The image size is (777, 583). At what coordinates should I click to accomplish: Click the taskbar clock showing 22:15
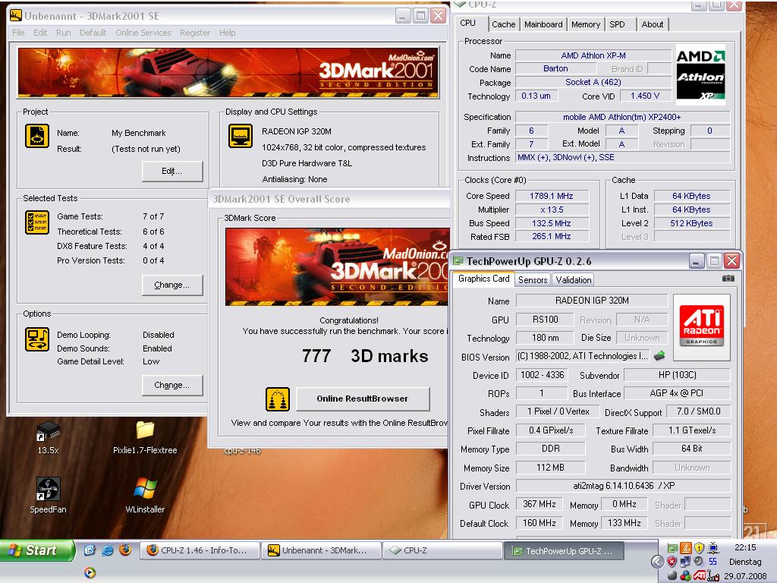(x=745, y=547)
